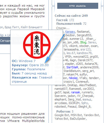
Task: Open larisasasha user profile
Action: tap(71, 49)
